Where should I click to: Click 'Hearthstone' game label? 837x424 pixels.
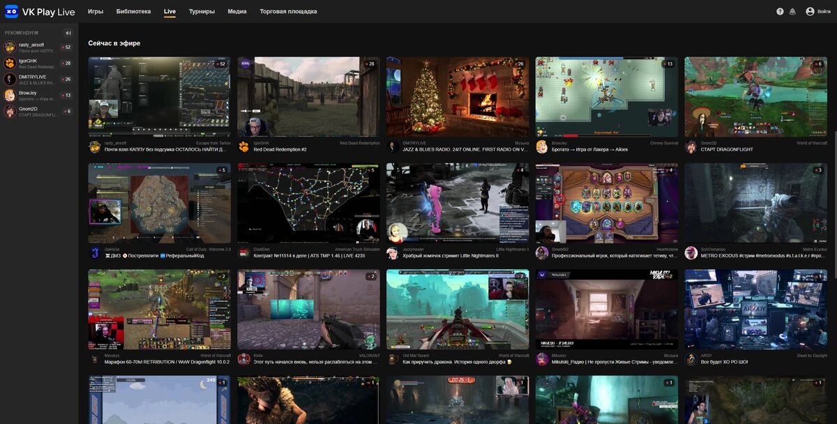[x=667, y=249]
